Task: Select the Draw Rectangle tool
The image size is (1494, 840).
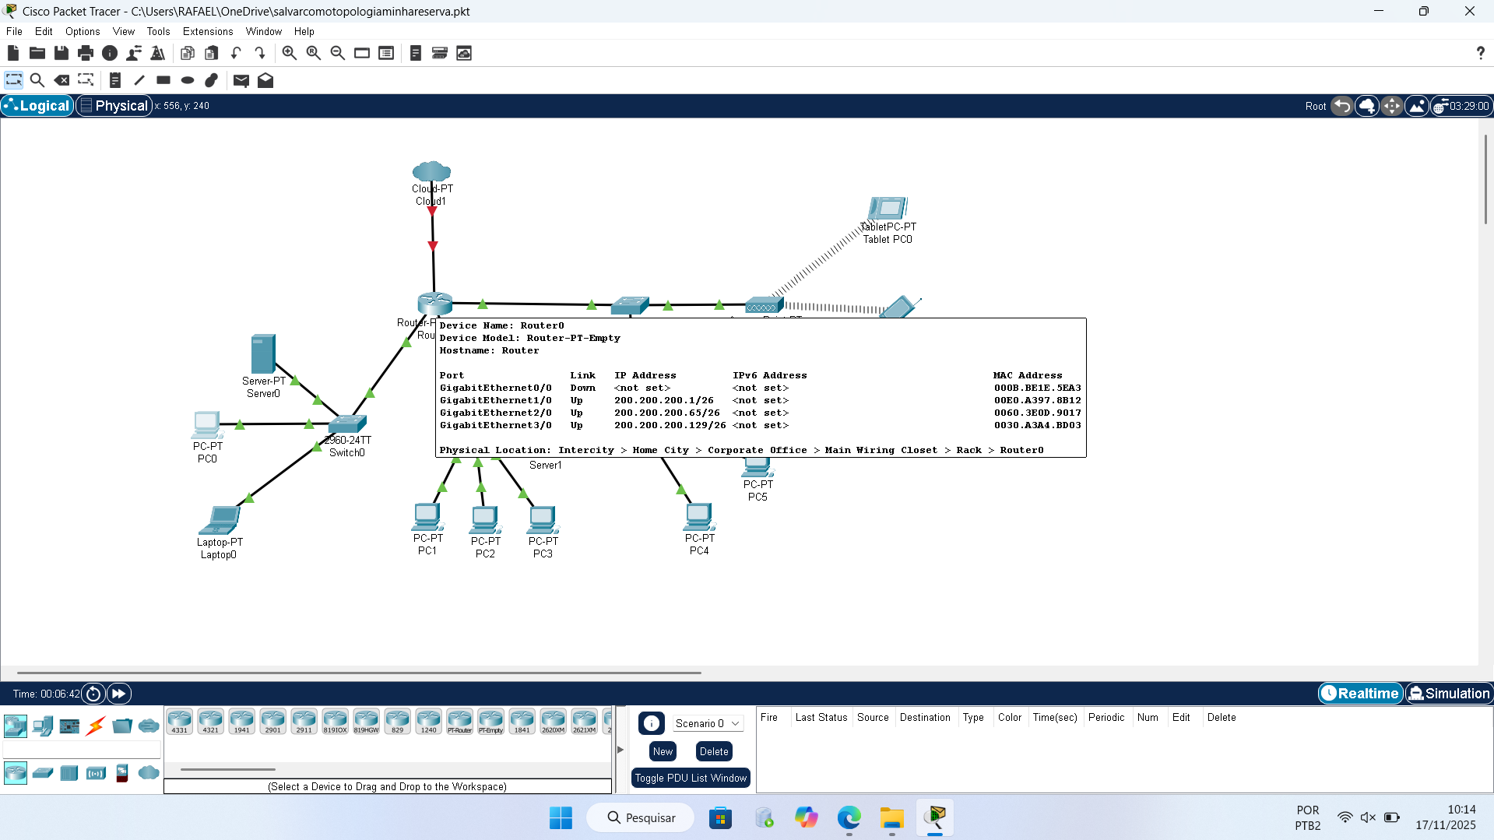Action: click(x=163, y=80)
